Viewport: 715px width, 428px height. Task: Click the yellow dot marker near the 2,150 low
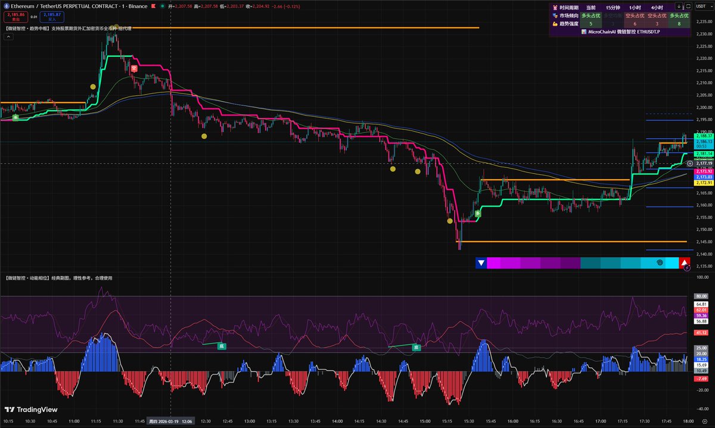tap(450, 221)
